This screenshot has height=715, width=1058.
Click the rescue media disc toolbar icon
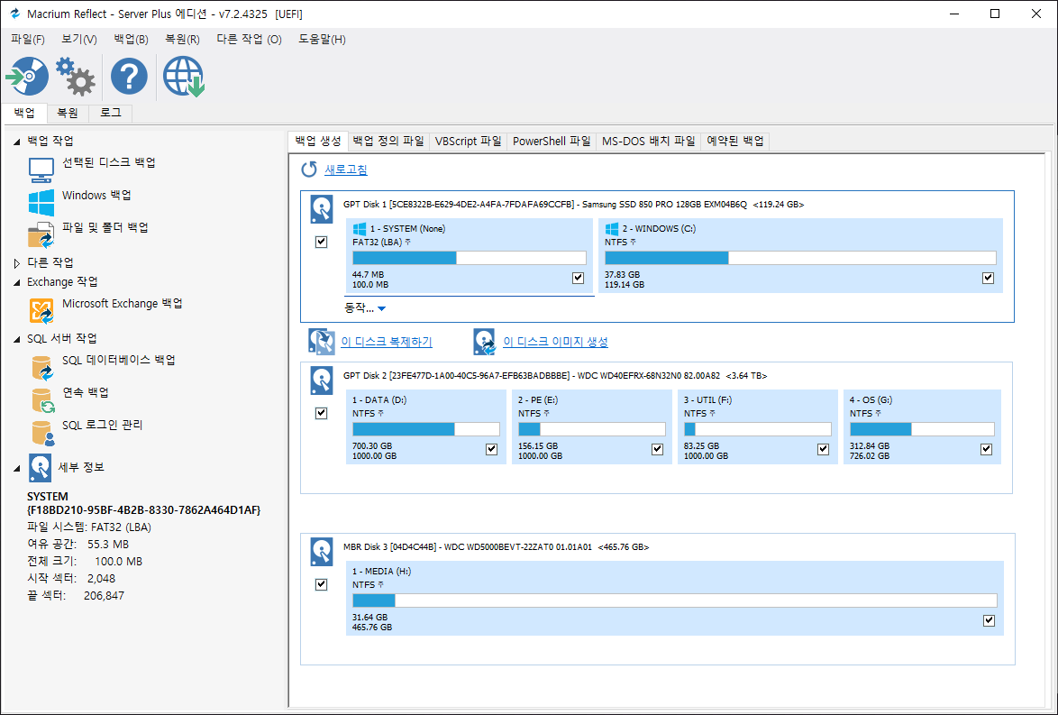28,77
